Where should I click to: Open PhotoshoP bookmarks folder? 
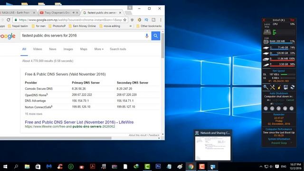(57, 26)
